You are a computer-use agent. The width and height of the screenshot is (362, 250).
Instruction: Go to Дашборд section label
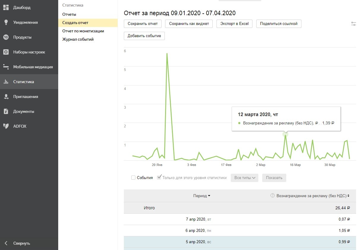22,7
